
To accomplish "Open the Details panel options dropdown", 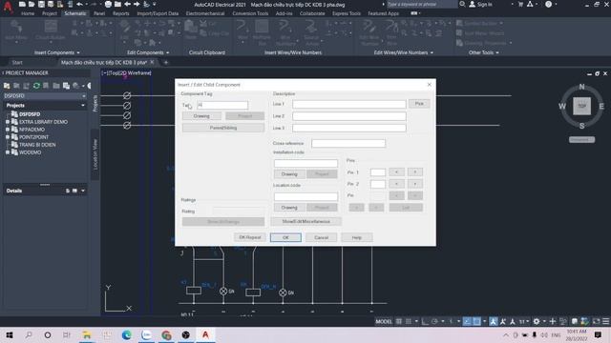I will tap(83, 191).
